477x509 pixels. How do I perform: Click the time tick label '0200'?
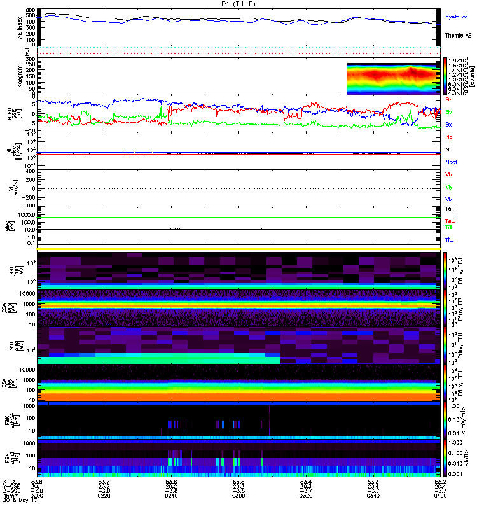point(37,496)
